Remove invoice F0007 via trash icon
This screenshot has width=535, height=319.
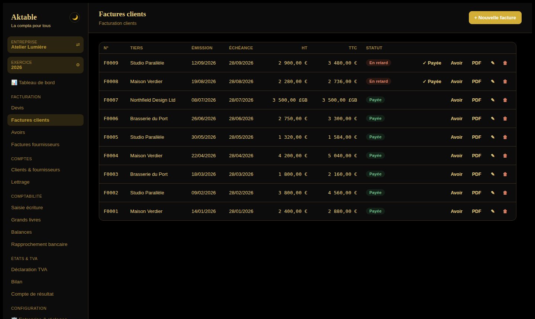pyautogui.click(x=505, y=100)
